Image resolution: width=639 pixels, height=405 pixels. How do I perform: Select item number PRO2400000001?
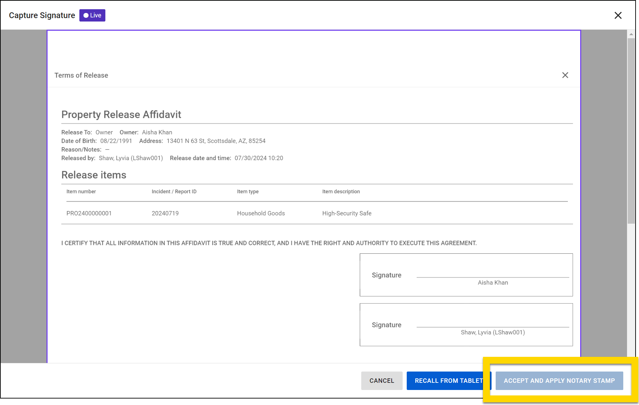pyautogui.click(x=89, y=213)
